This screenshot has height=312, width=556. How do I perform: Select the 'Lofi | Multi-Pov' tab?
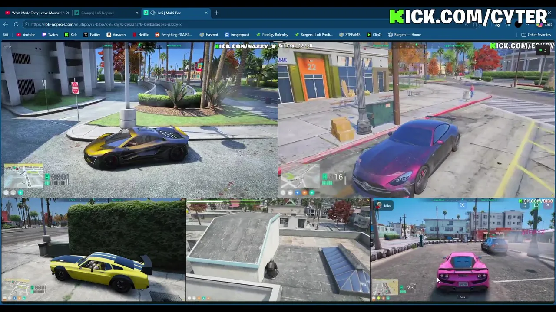pyautogui.click(x=176, y=13)
